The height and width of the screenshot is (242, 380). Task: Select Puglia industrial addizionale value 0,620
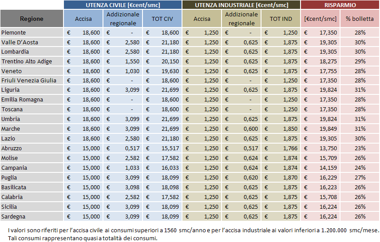[250, 177]
